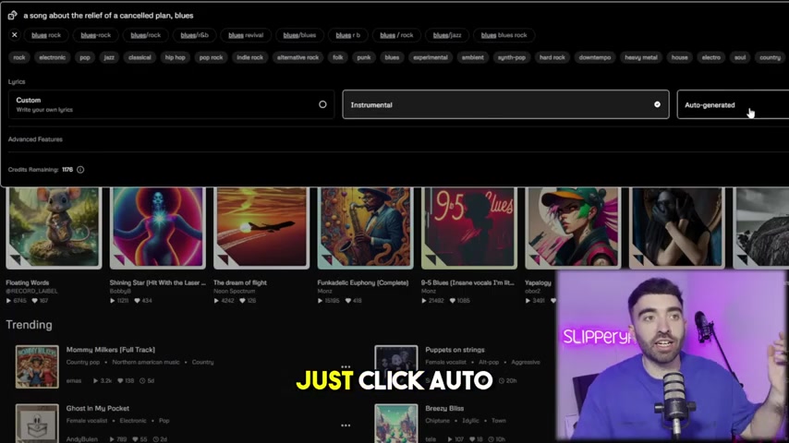The image size is (789, 443).
Task: Open the more options dots for Mommy Milkers
Action: coord(346,367)
